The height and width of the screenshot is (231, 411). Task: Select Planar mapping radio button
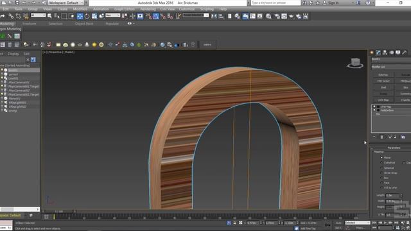pyautogui.click(x=381, y=158)
